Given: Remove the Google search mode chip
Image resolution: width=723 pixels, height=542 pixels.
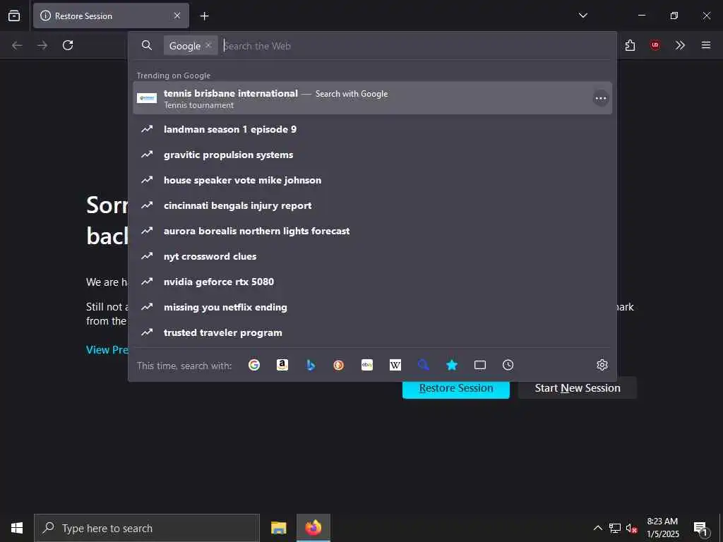Looking at the screenshot, I should [208, 45].
